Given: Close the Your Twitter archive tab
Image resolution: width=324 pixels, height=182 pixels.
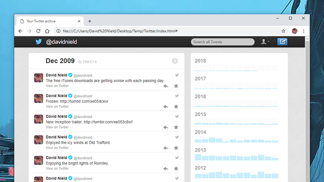Looking at the screenshot, I should coord(79,21).
